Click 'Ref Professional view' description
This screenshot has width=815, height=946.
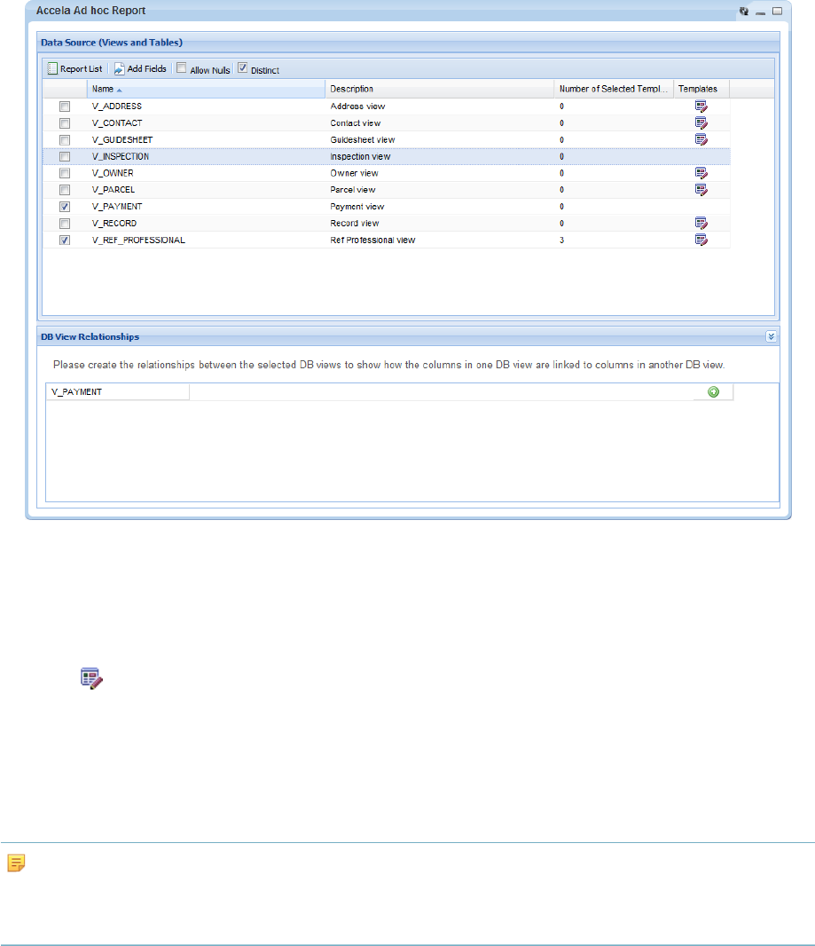tap(372, 240)
